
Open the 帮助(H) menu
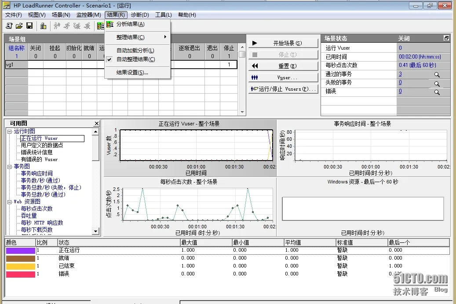(187, 15)
